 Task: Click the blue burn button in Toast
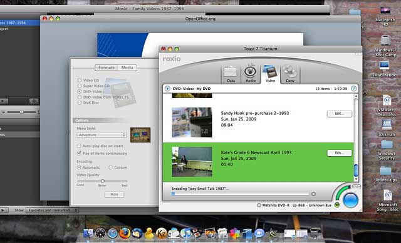pos(350,200)
